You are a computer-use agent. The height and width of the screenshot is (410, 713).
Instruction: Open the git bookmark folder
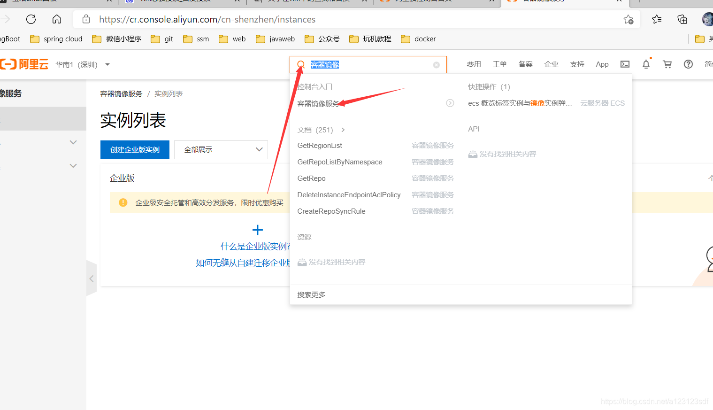click(x=162, y=39)
